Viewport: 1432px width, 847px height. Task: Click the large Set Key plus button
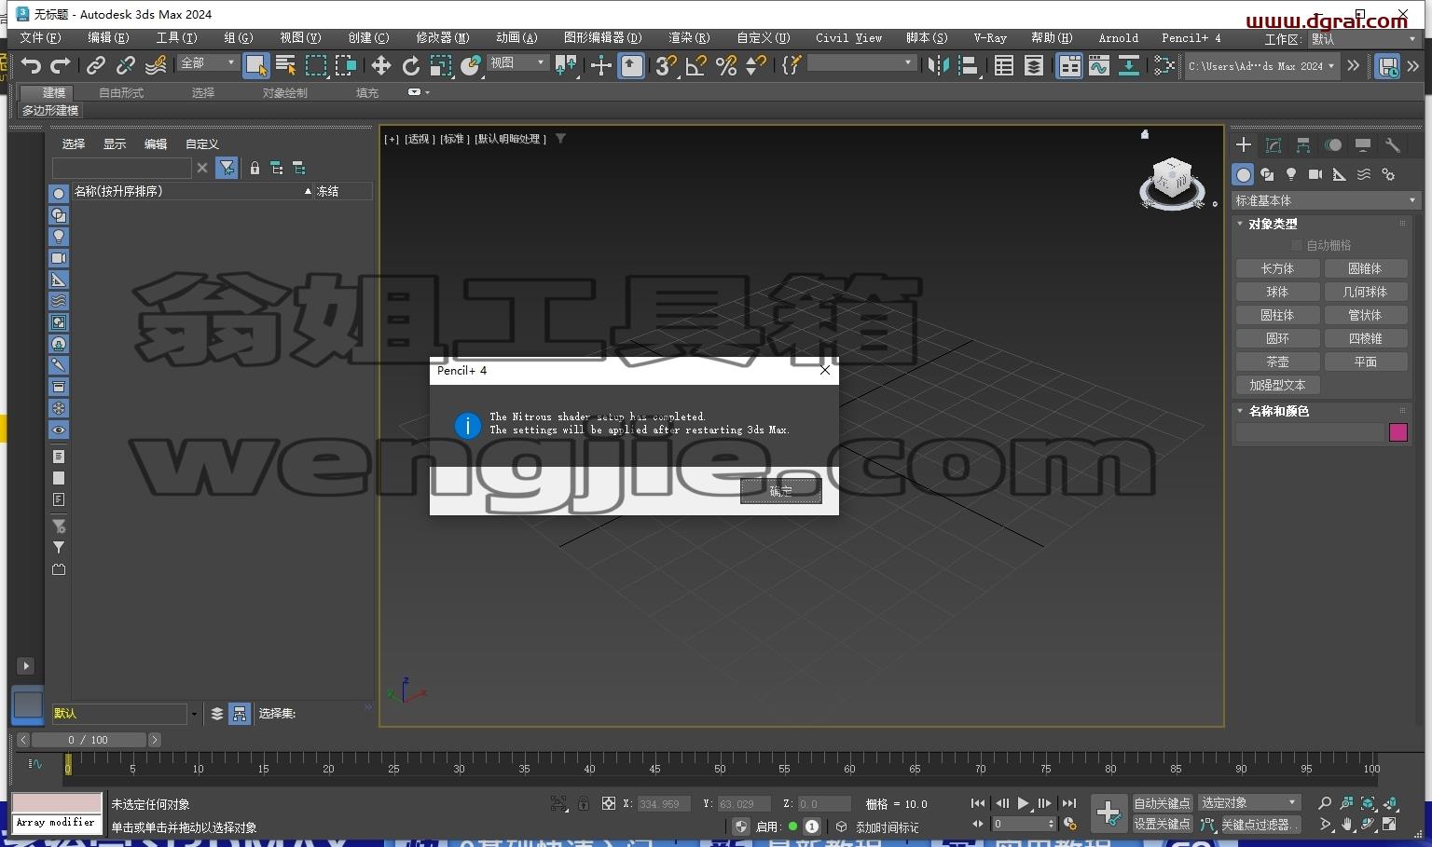click(1108, 813)
